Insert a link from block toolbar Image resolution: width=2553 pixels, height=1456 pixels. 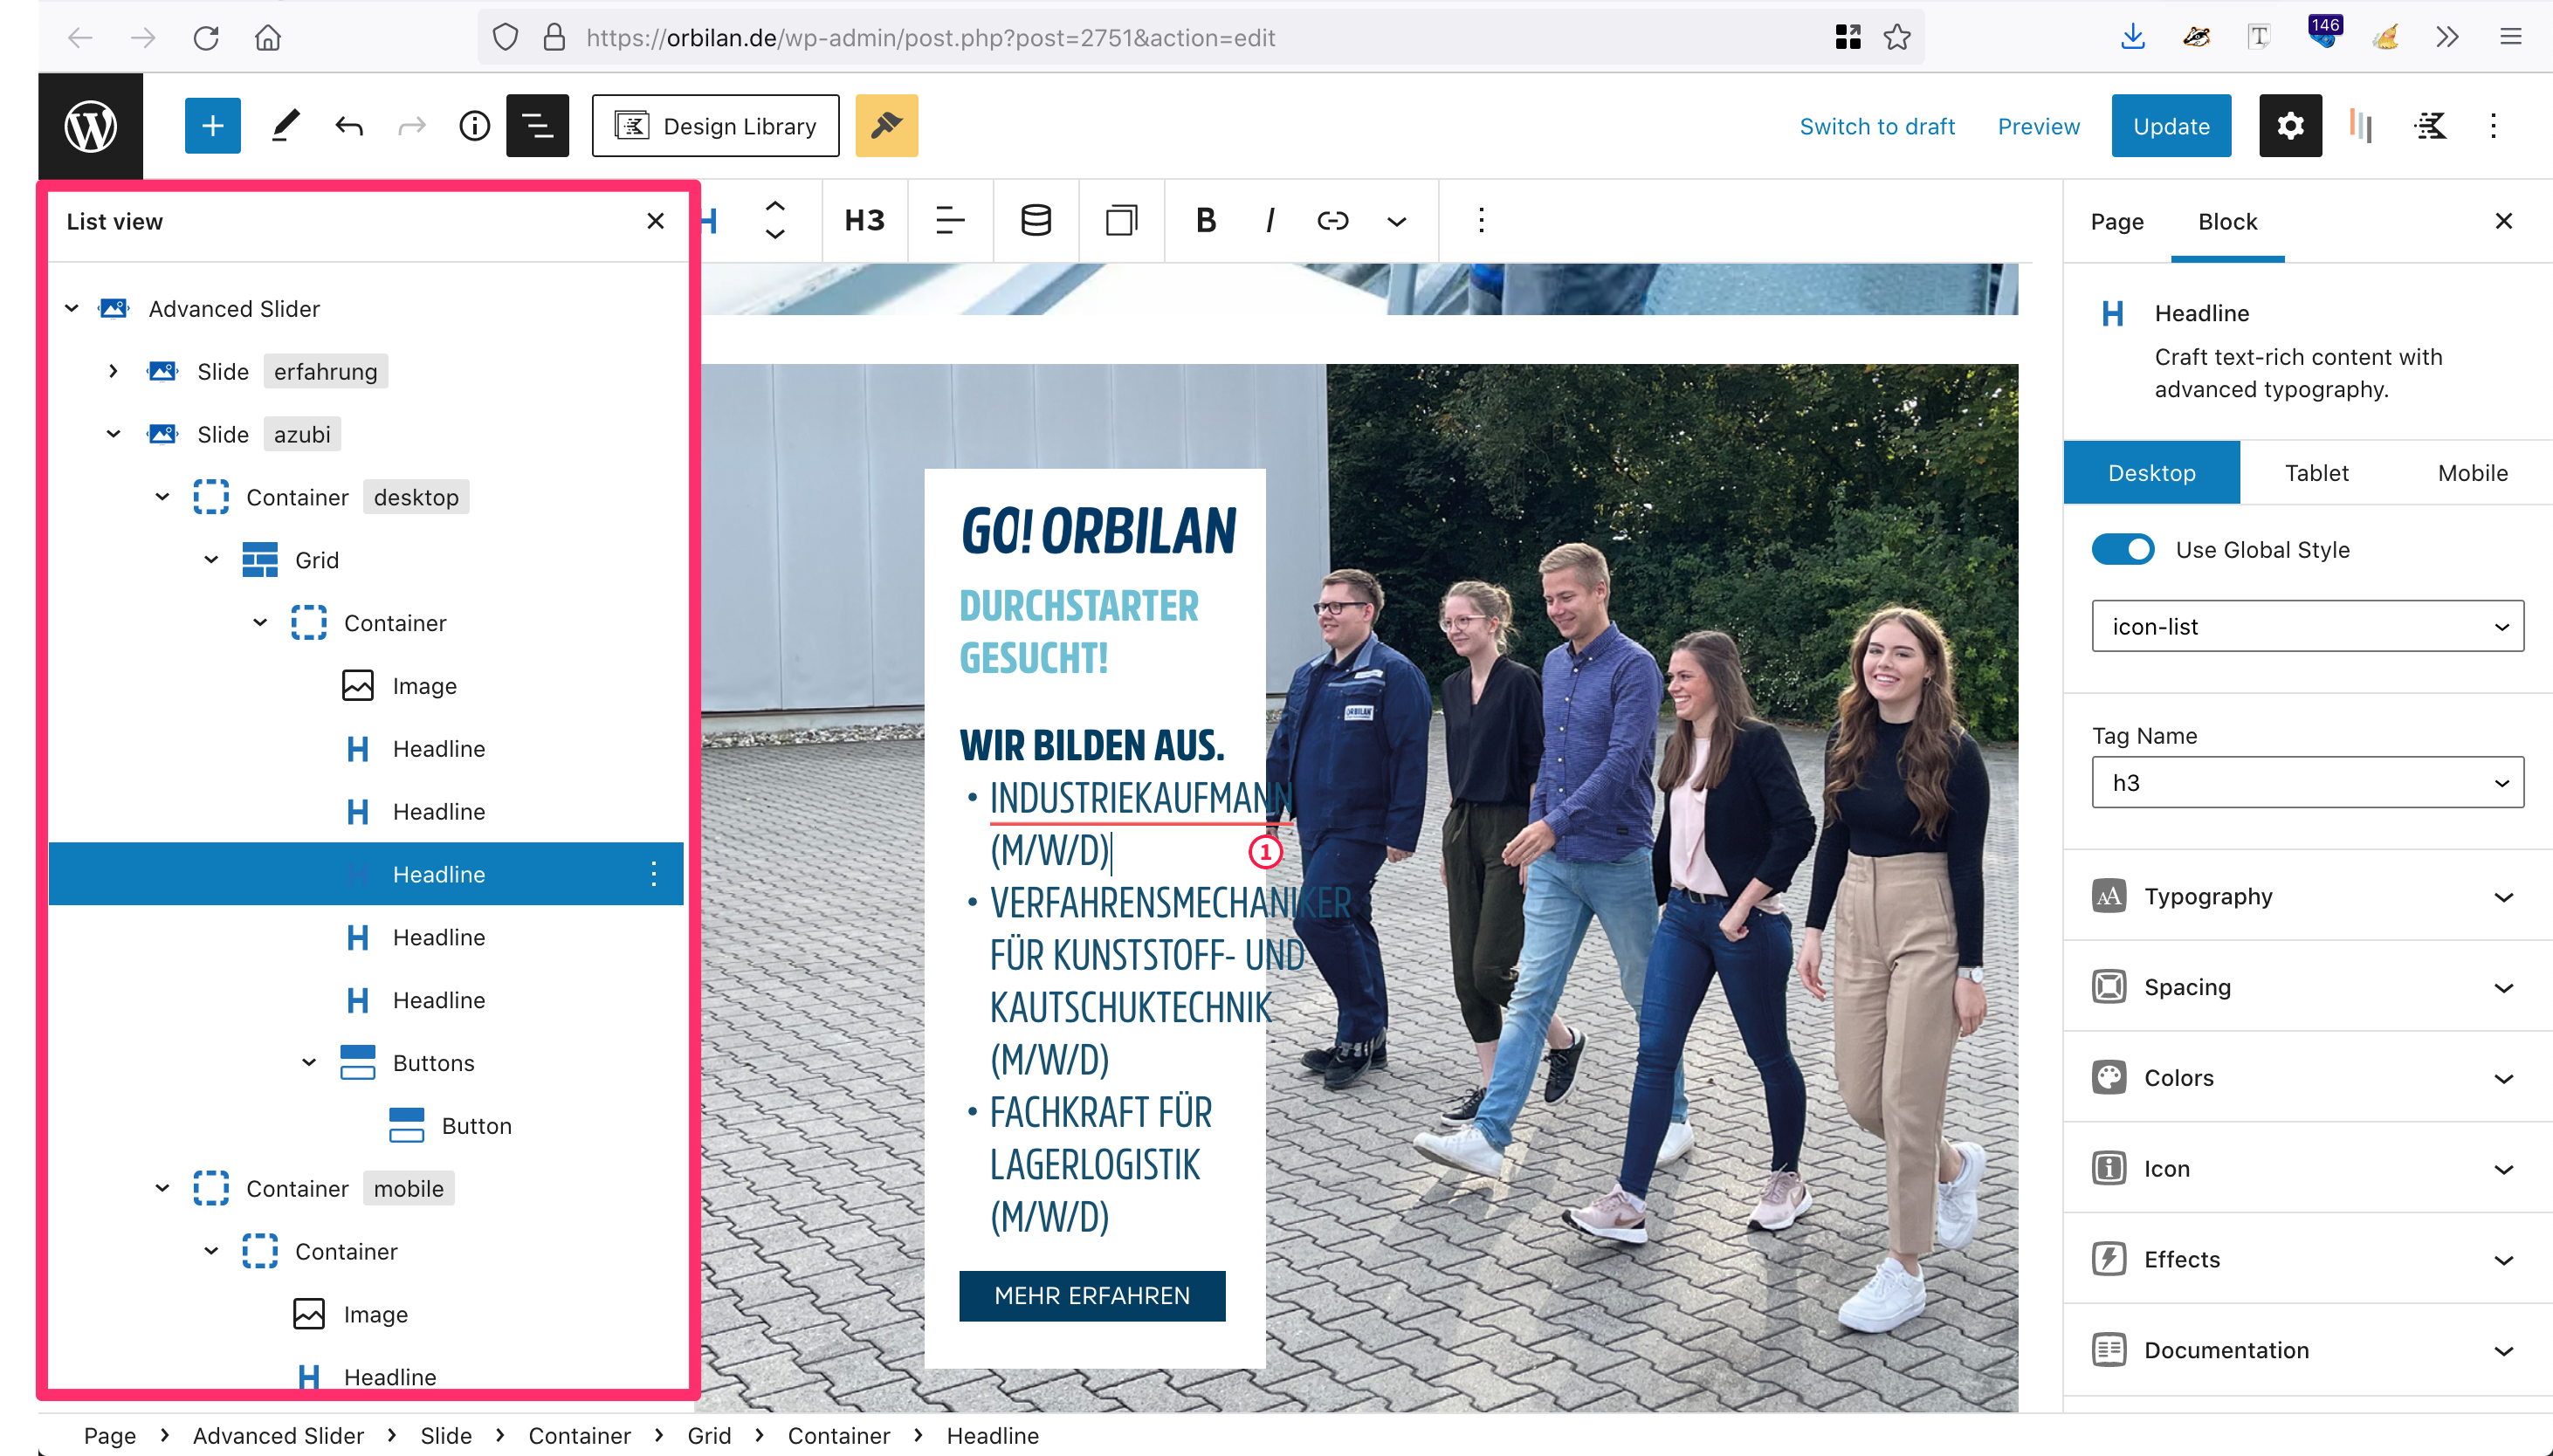pos(1333,220)
